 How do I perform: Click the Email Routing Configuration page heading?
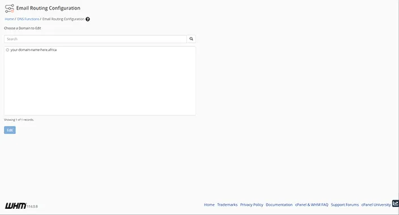(48, 8)
